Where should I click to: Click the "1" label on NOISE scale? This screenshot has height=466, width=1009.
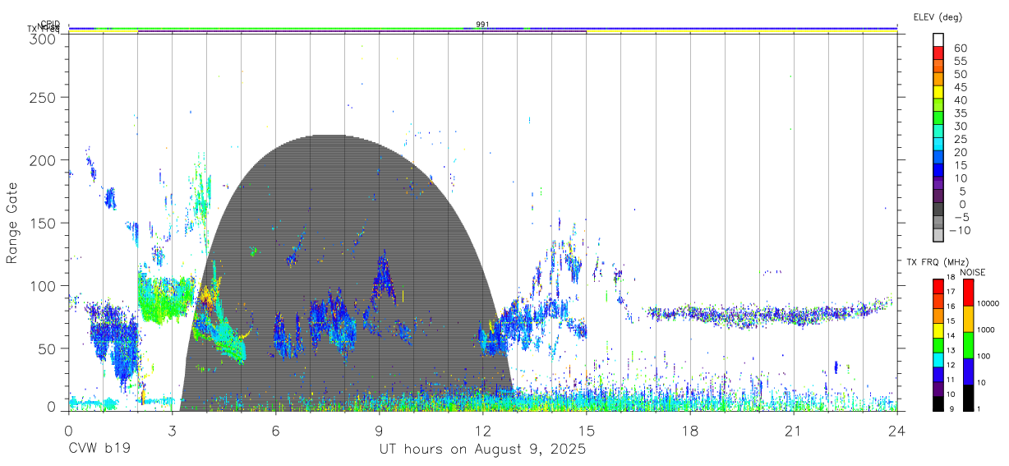[979, 409]
